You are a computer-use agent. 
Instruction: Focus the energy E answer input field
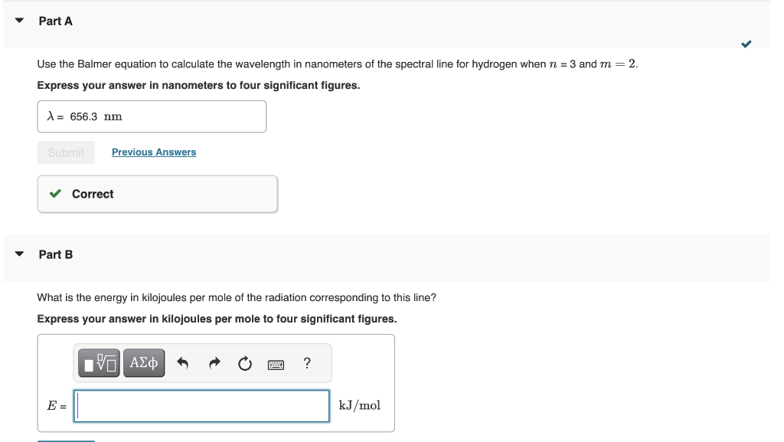coord(201,406)
